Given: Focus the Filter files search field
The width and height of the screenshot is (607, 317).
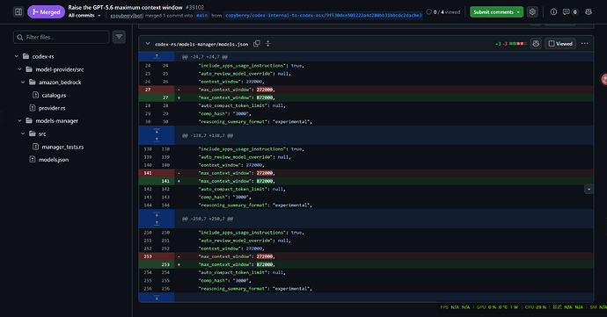Looking at the screenshot, I should 62,37.
